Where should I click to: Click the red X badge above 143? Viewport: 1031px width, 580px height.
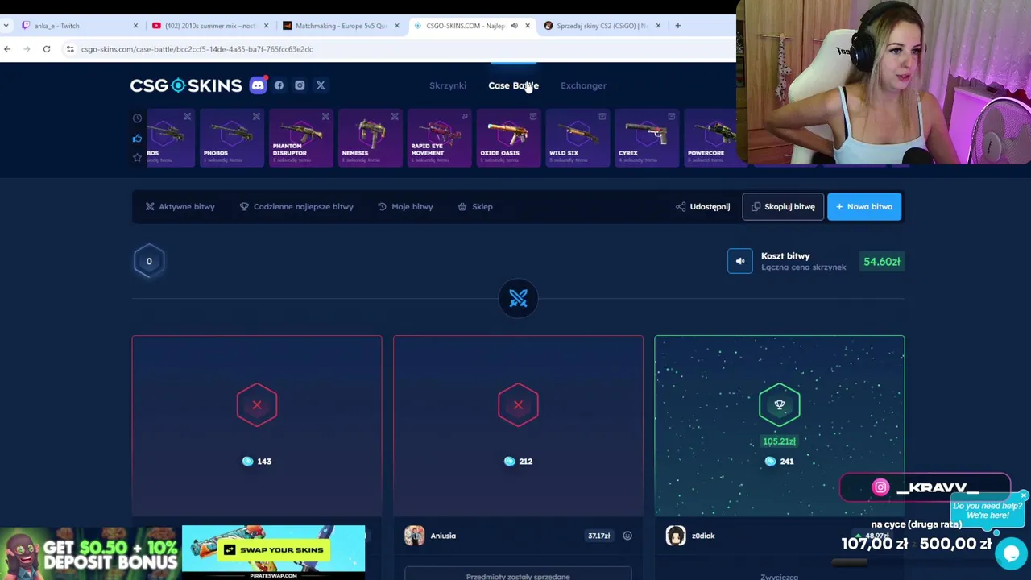[257, 405]
